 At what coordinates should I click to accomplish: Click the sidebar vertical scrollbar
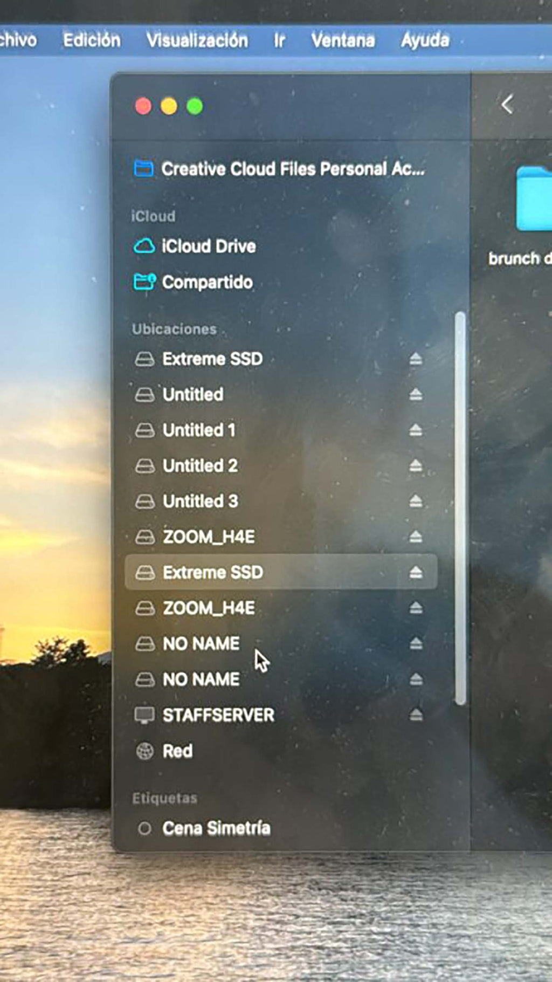click(x=460, y=507)
